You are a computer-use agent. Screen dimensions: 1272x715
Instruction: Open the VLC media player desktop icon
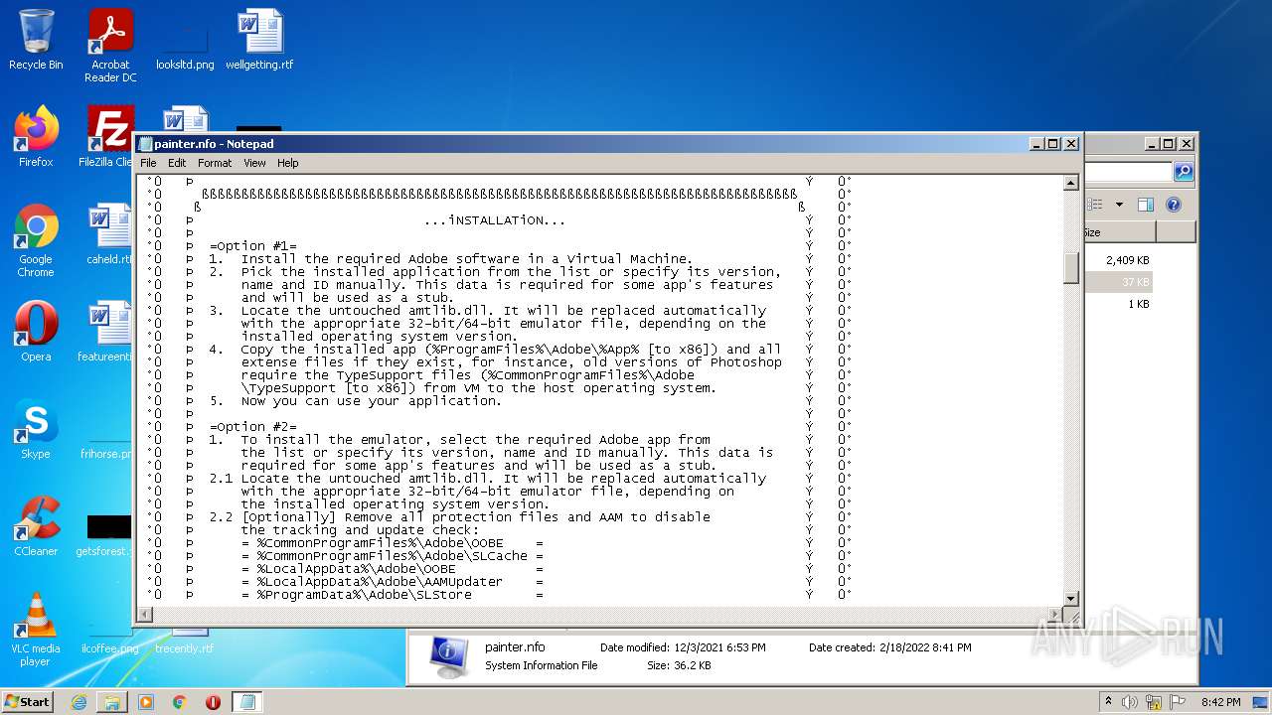tap(36, 630)
